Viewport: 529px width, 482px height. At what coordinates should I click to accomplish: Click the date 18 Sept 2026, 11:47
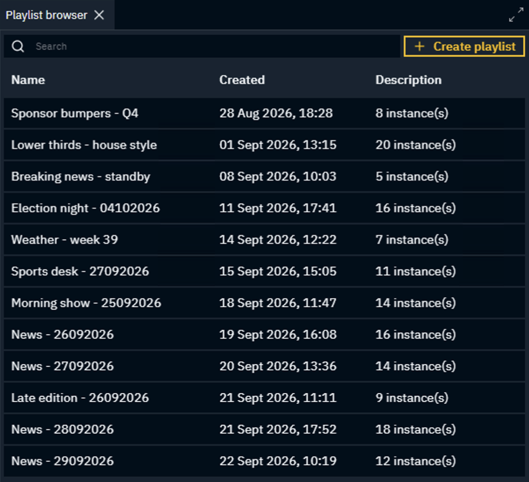point(278,303)
